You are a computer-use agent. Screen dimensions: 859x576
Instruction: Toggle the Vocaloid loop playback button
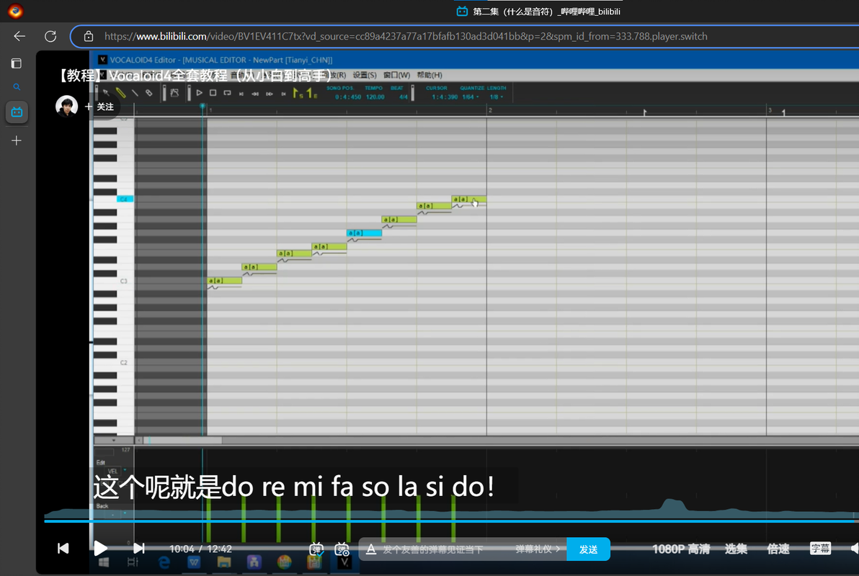click(x=227, y=93)
